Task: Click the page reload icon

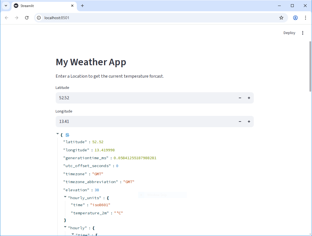Action: pos(27,17)
